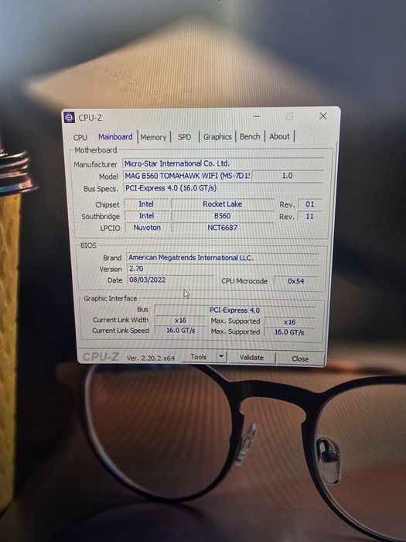Open the Memory tab

click(153, 137)
